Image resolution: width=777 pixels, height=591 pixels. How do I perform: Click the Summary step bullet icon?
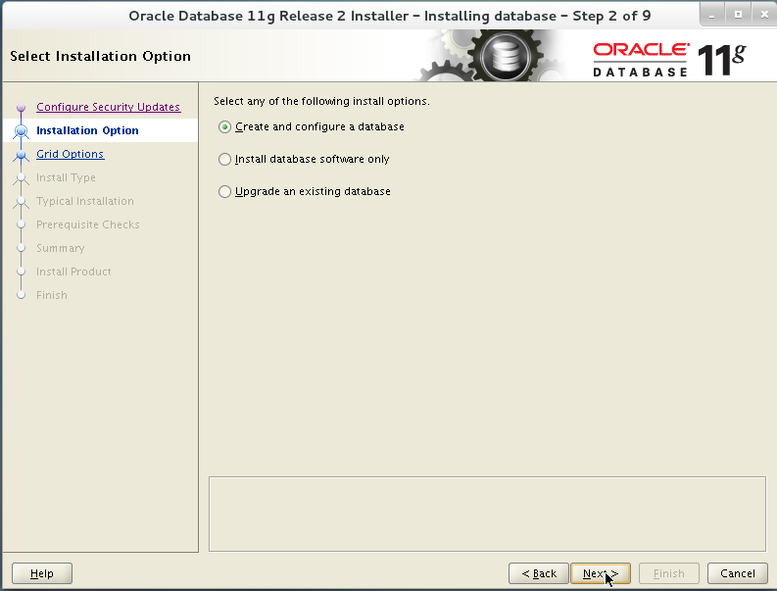click(21, 248)
